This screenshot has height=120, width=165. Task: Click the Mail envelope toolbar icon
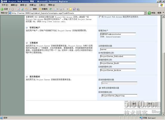tap(56, 9)
